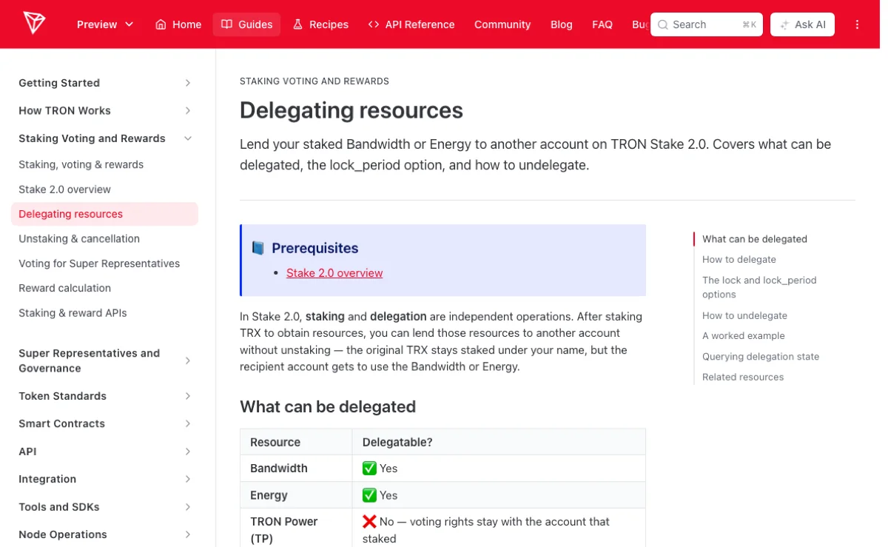Follow the Stake 2.0 overview prerequisite link
Viewport: 888px width, 547px height.
(x=334, y=273)
